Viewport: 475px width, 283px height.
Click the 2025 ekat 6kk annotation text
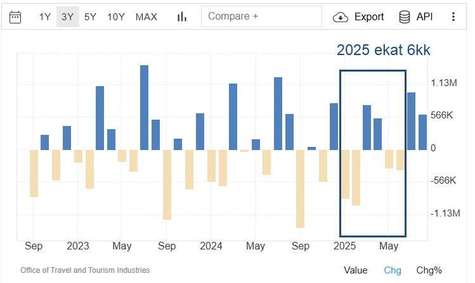(x=384, y=50)
